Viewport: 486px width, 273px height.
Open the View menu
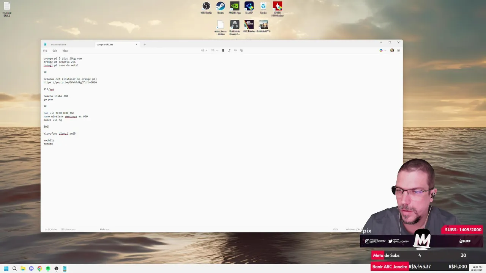(65, 50)
